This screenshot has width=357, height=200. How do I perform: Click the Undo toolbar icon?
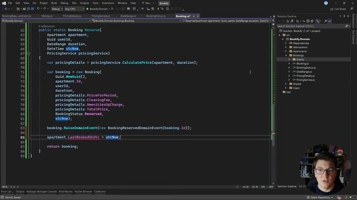coord(38,9)
